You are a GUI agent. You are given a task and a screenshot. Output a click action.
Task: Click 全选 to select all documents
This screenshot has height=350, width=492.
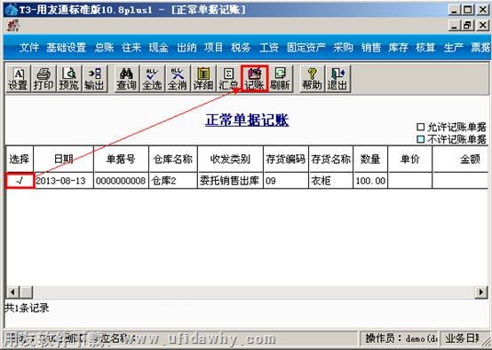click(x=152, y=79)
